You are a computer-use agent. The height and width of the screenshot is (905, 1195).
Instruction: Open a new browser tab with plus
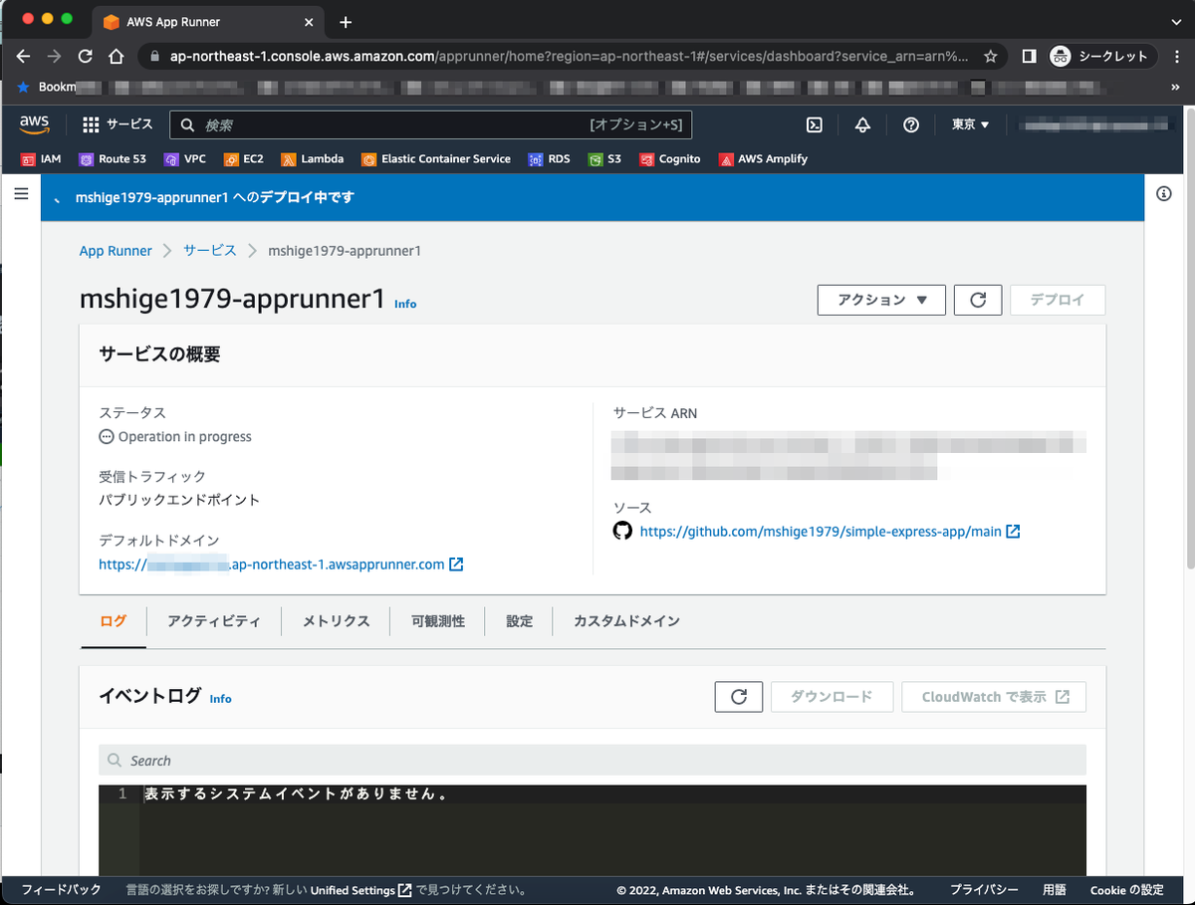pos(346,22)
